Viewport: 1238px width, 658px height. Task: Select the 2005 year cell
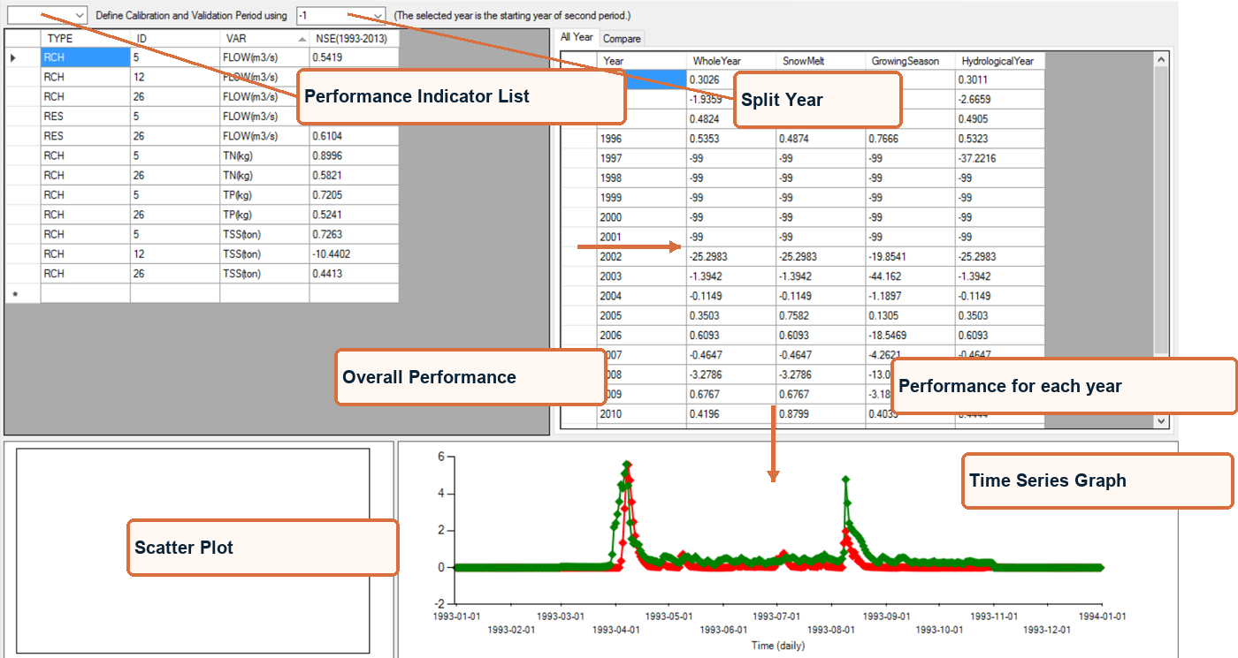tap(642, 315)
